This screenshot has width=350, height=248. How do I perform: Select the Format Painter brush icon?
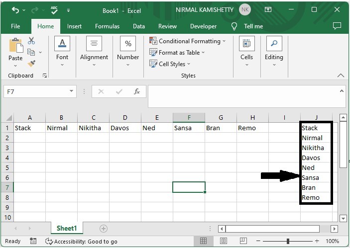31,64
